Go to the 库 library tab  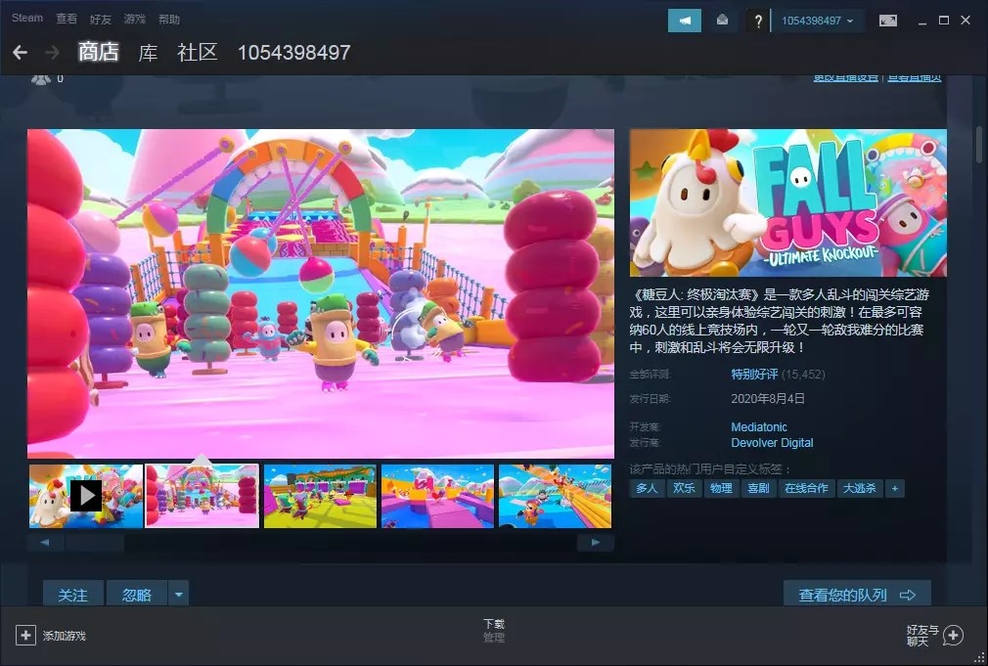148,52
